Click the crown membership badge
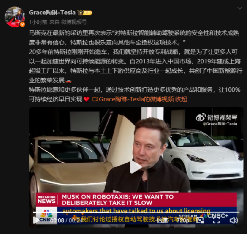This screenshot has width=247, height=234. click(85, 12)
